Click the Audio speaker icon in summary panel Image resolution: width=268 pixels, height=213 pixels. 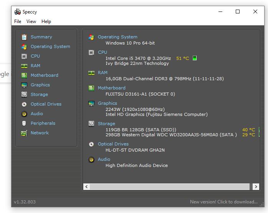pos(91,160)
